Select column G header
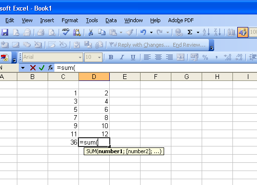257x185 pixels. pyautogui.click(x=187, y=77)
